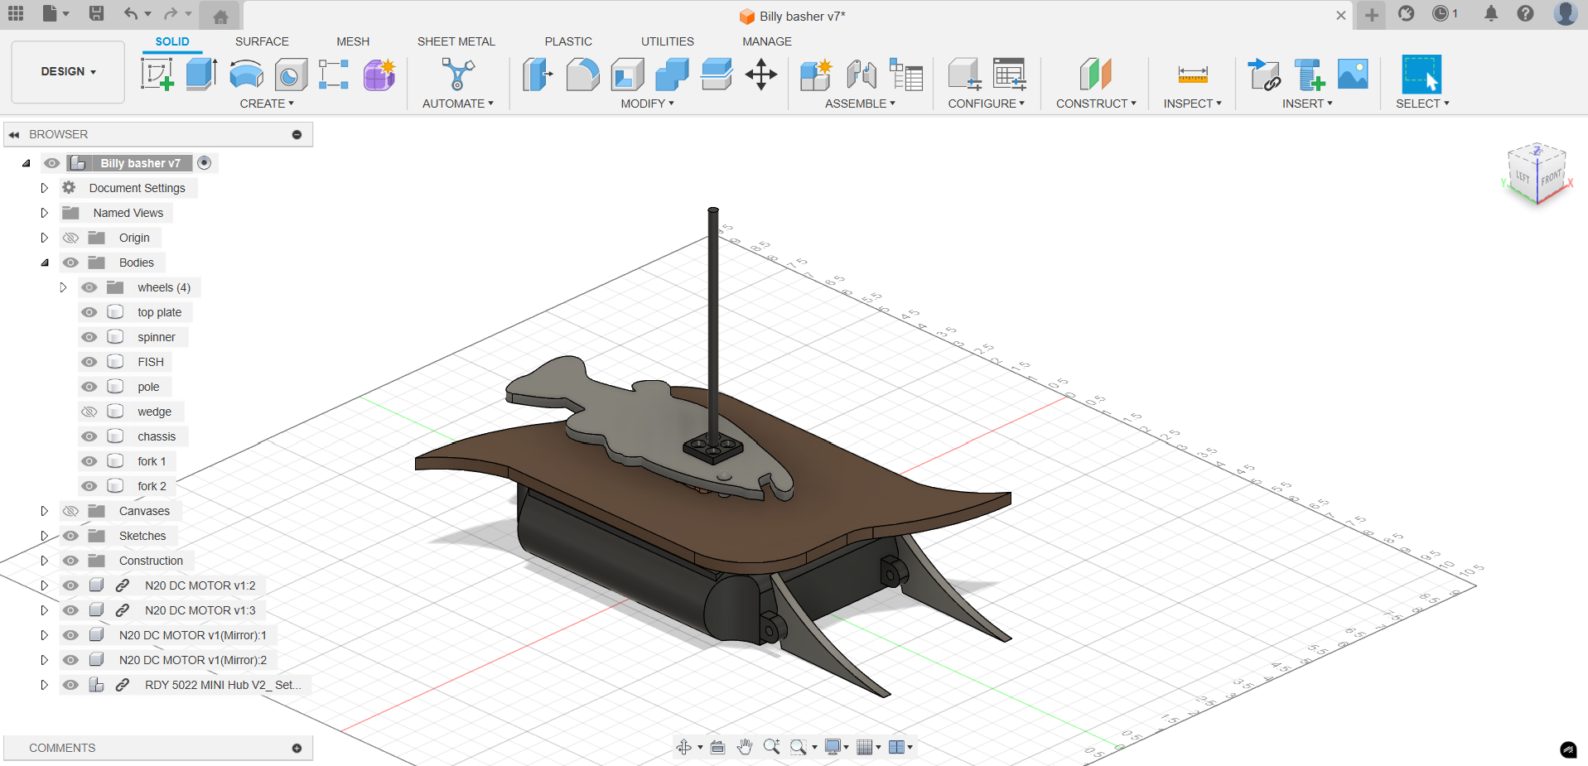
Task: Select the fork 2 body
Action: tap(152, 486)
